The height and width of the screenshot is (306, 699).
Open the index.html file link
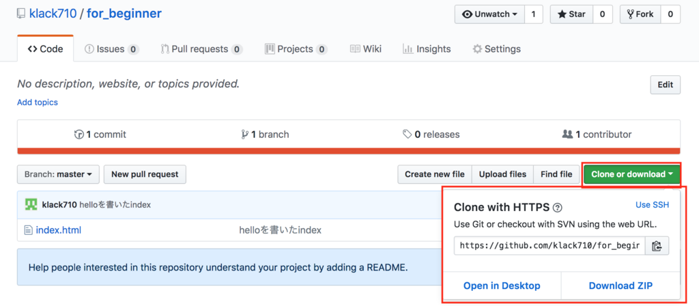point(58,230)
